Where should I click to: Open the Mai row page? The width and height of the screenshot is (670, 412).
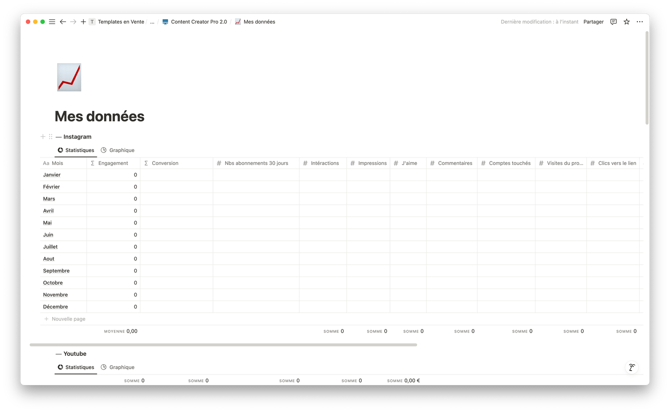click(x=47, y=223)
